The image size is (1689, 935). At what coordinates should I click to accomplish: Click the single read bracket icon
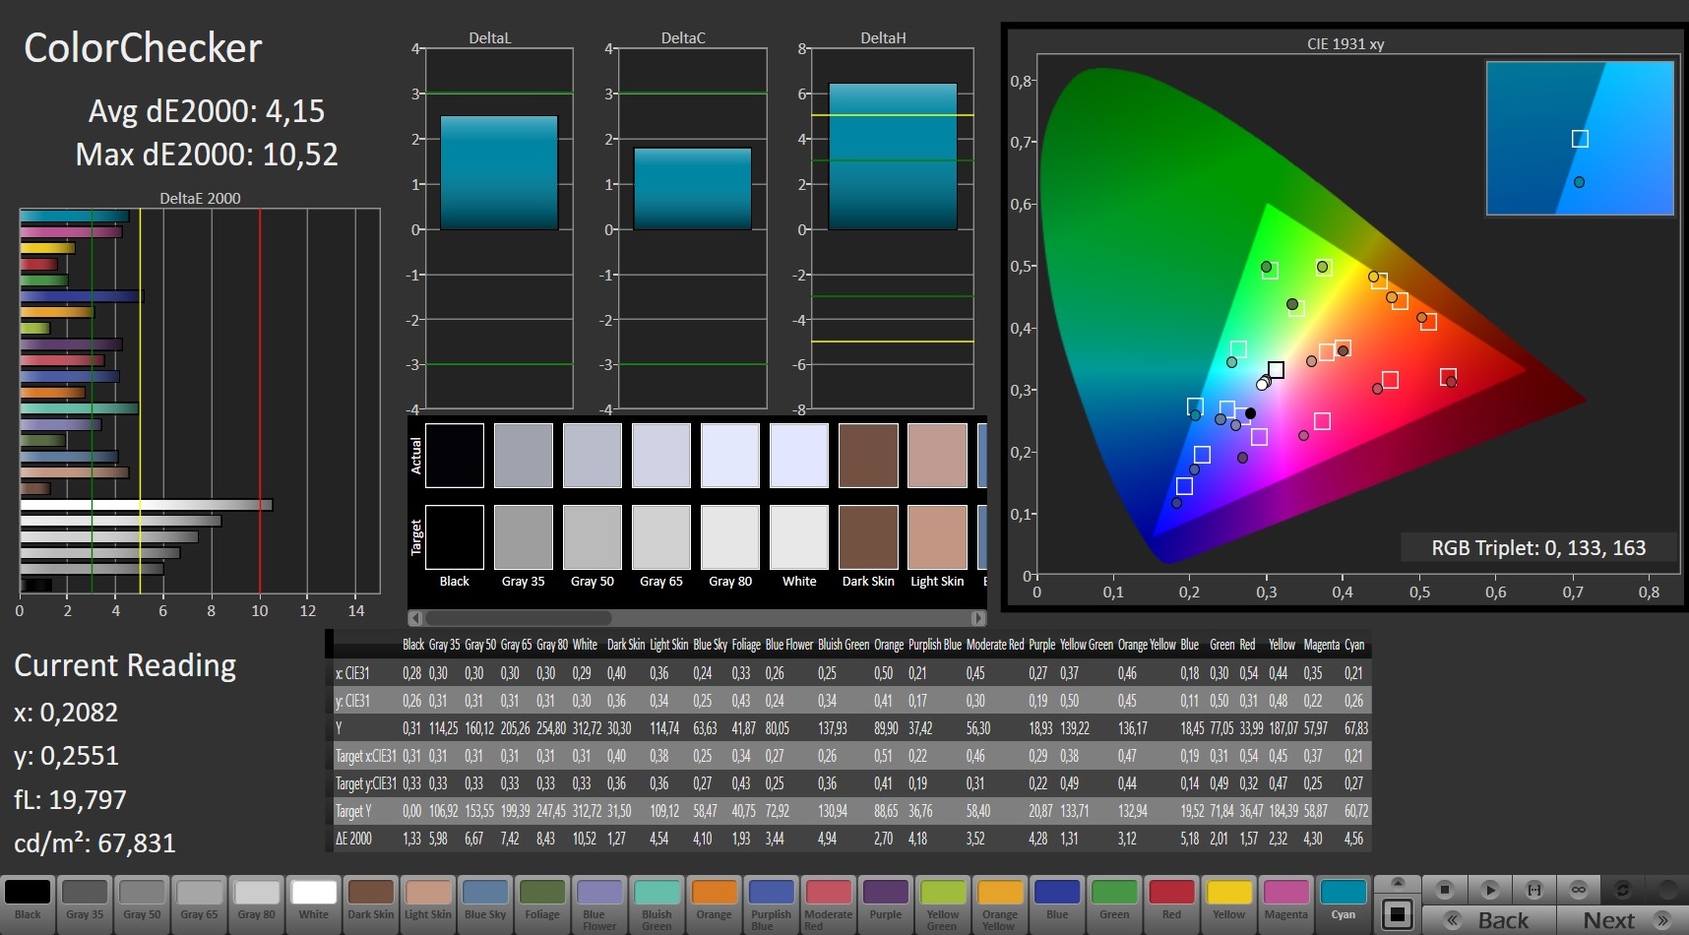coord(1533,890)
